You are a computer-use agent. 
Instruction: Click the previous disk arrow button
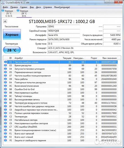(5, 21)
